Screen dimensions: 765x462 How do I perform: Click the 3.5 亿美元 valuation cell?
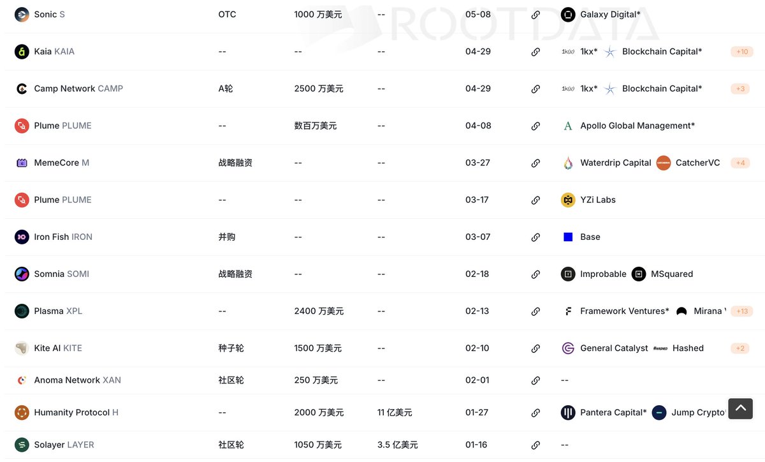pos(398,445)
